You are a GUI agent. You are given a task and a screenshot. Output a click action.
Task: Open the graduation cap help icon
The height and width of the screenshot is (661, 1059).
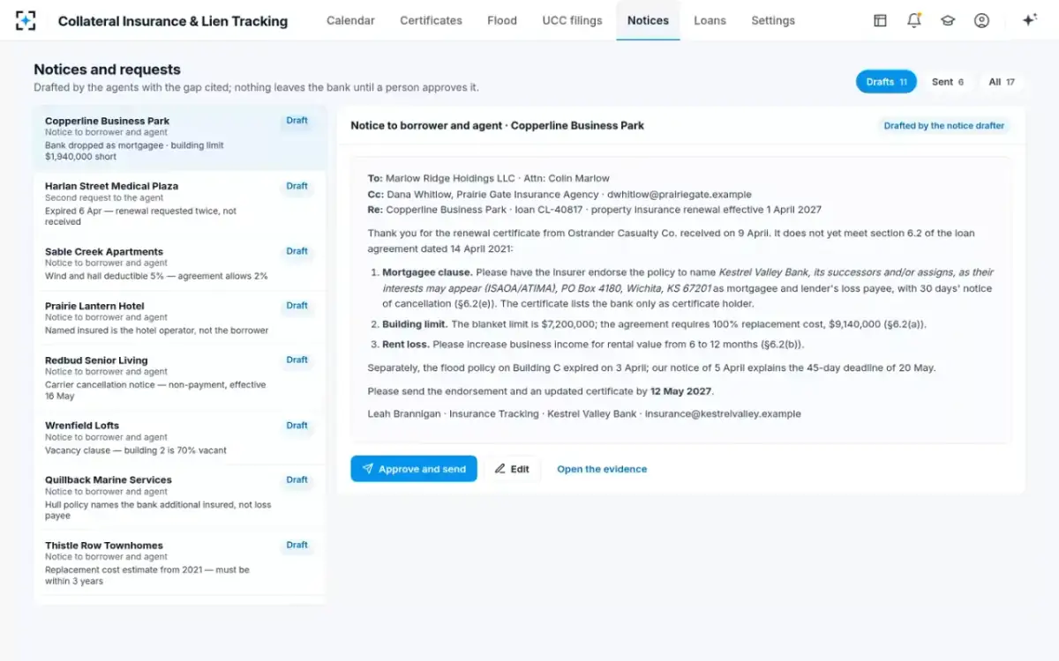pyautogui.click(x=948, y=20)
